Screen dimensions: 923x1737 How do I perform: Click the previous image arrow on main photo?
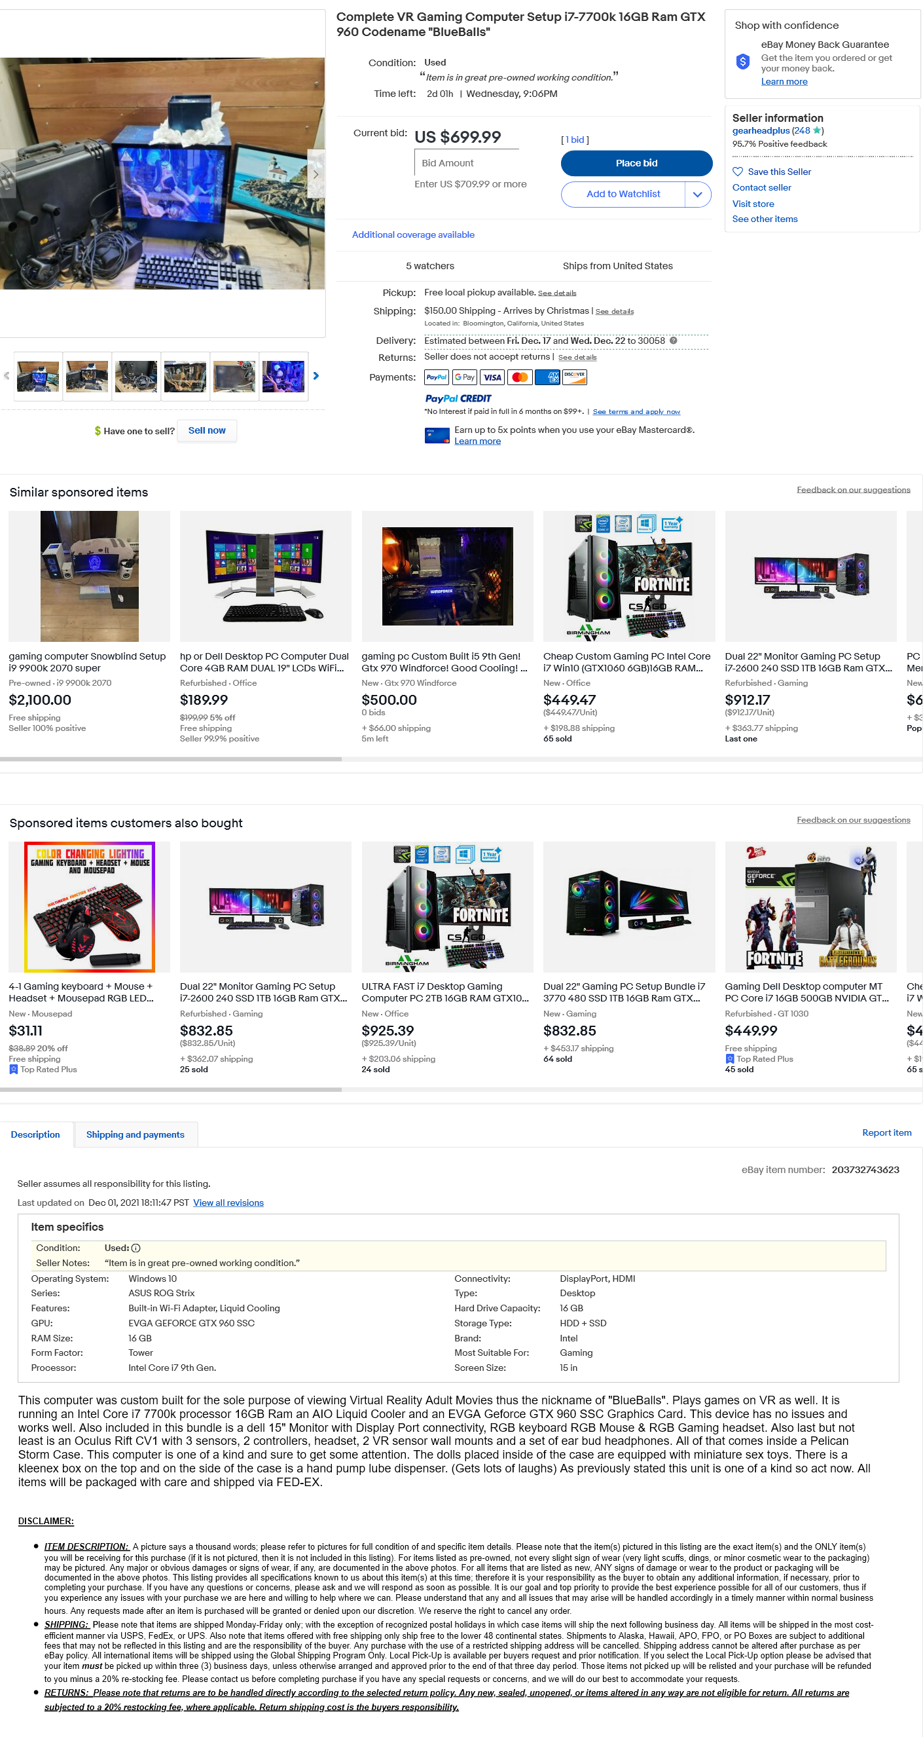pyautogui.click(x=7, y=174)
